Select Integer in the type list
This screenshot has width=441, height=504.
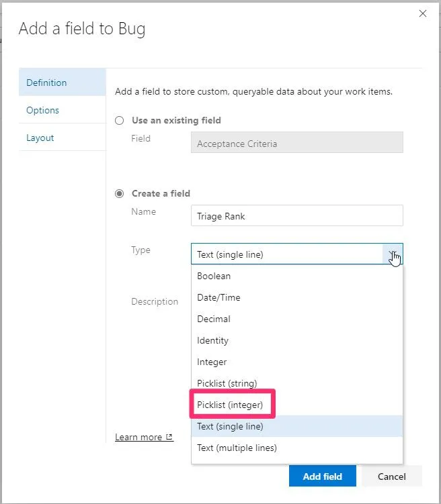212,362
